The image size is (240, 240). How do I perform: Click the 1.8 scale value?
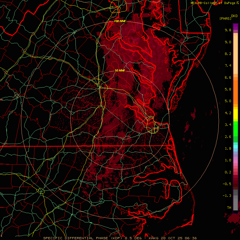(228, 149)
